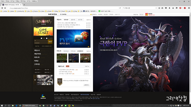Screen dimensions: 191x107
Task: Open the PVP 패키지 출시 banner
Action: pos(74,39)
